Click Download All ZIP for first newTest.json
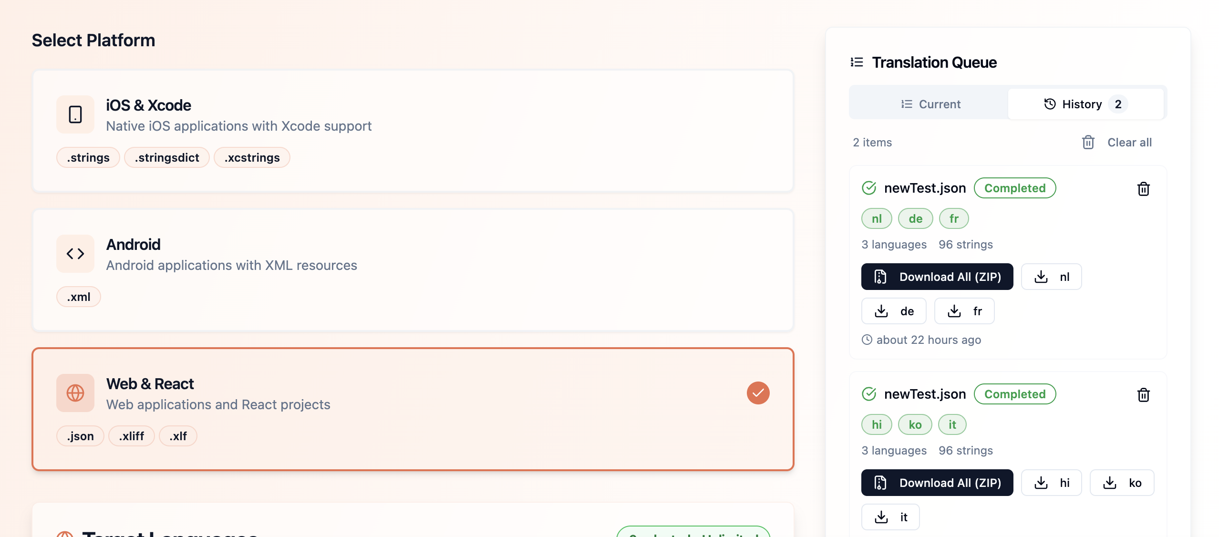Screen dimensions: 1219x537 937,276
